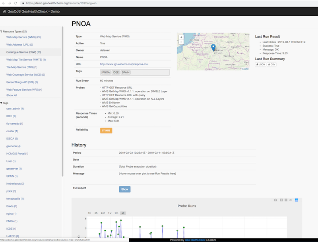Switch the chart range to all

click(x=123, y=213)
